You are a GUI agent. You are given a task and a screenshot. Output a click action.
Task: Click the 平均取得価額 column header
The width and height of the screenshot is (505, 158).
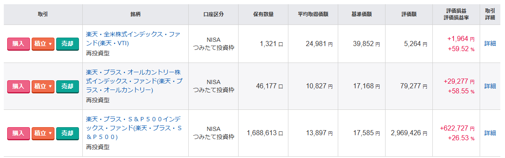tap(313, 14)
